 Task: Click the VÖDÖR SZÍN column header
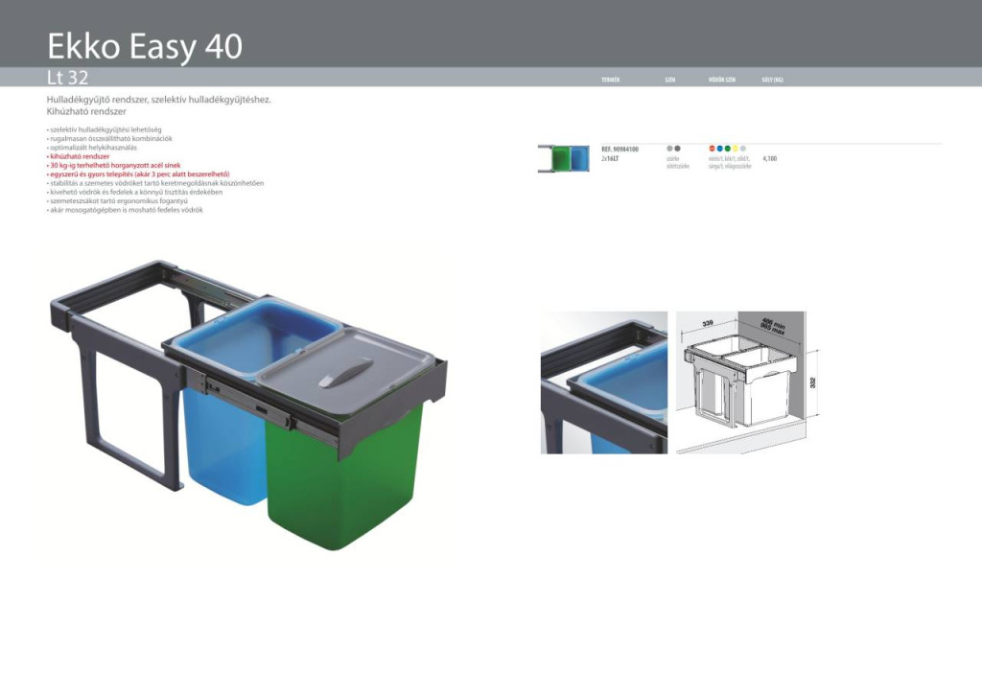[x=721, y=80]
